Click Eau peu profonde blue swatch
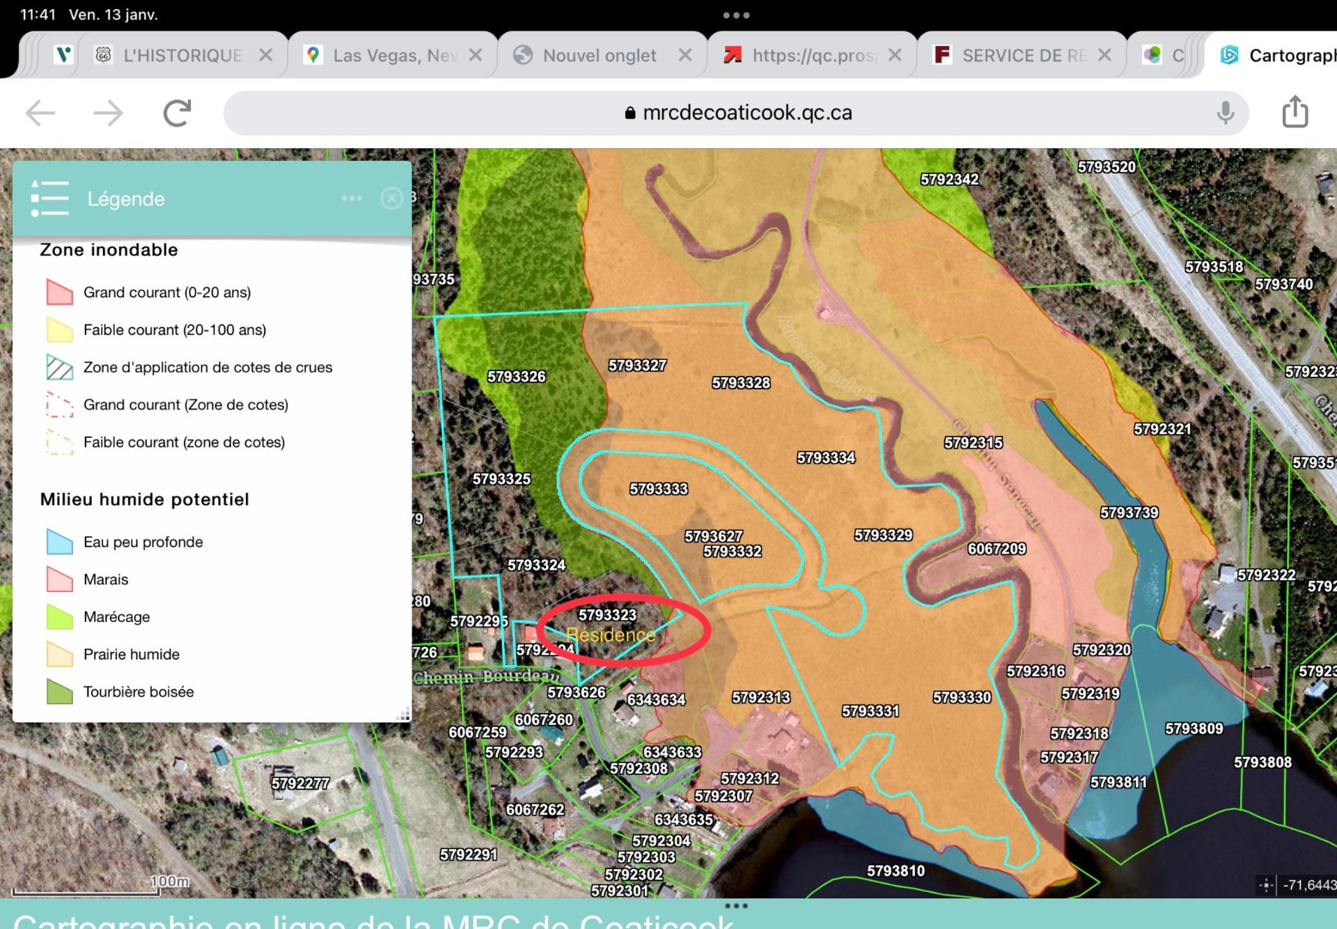1337x929 pixels. (60, 542)
